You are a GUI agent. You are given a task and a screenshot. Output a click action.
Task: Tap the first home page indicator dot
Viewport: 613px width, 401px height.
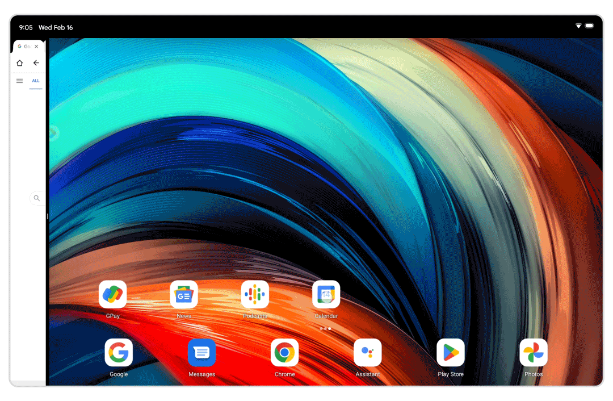(x=321, y=328)
